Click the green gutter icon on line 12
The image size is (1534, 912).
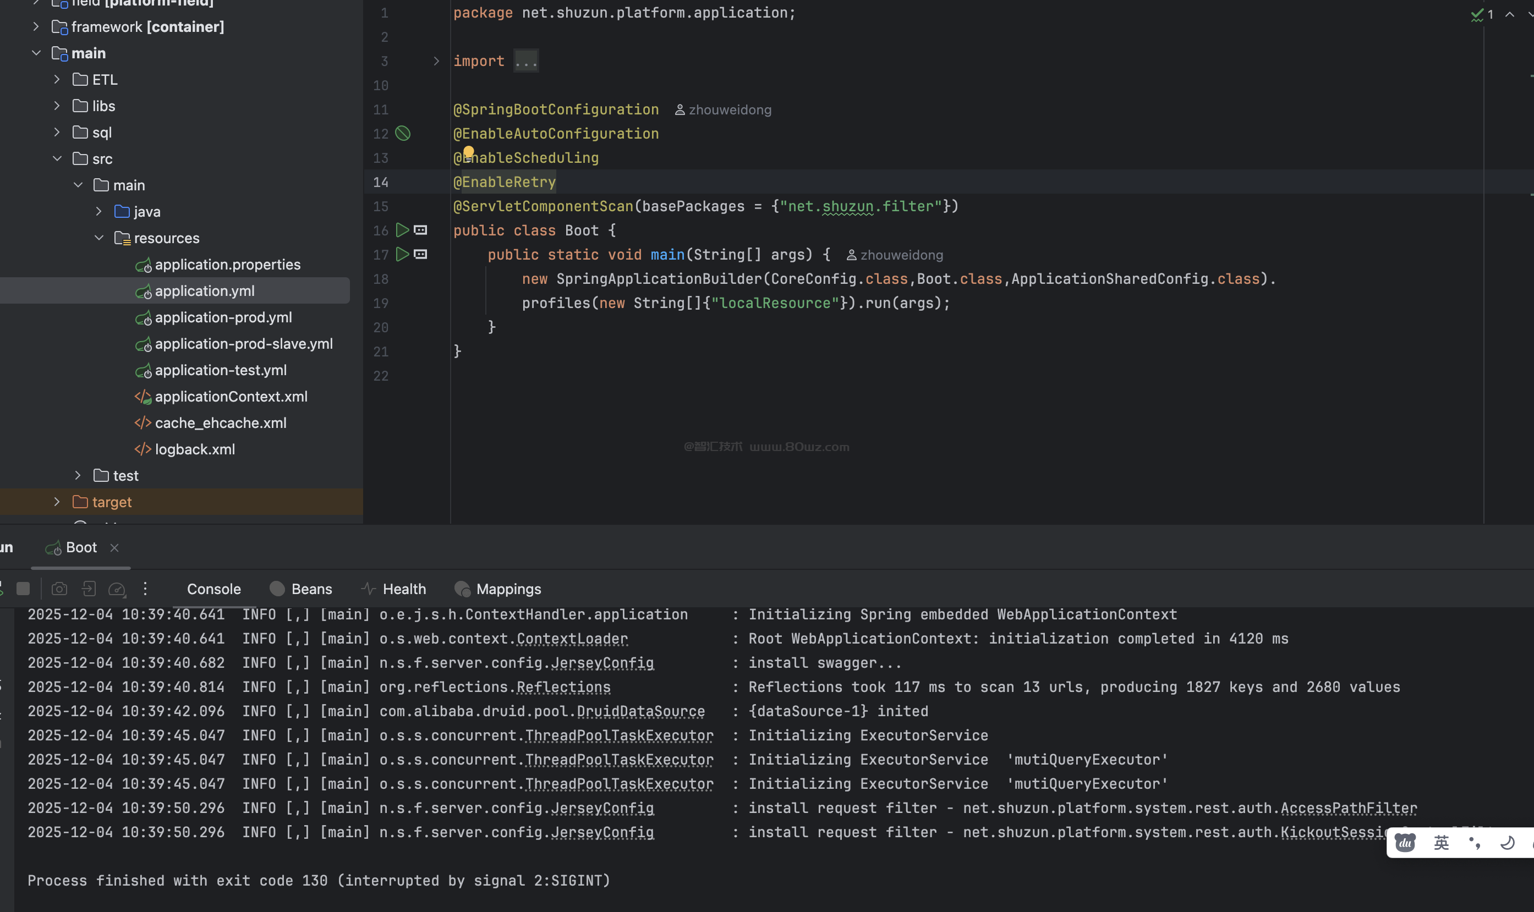tap(403, 133)
